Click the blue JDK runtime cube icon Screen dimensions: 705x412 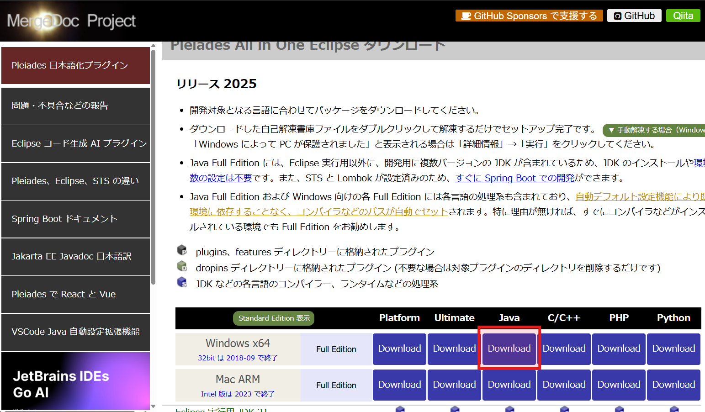pyautogui.click(x=182, y=282)
